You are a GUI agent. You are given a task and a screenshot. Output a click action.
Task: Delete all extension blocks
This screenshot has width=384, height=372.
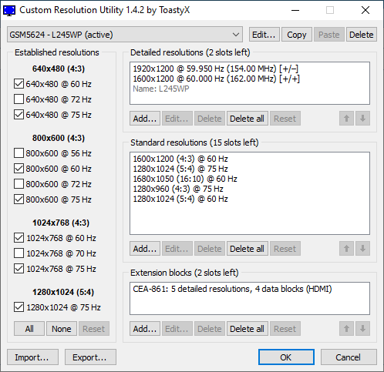click(x=247, y=329)
